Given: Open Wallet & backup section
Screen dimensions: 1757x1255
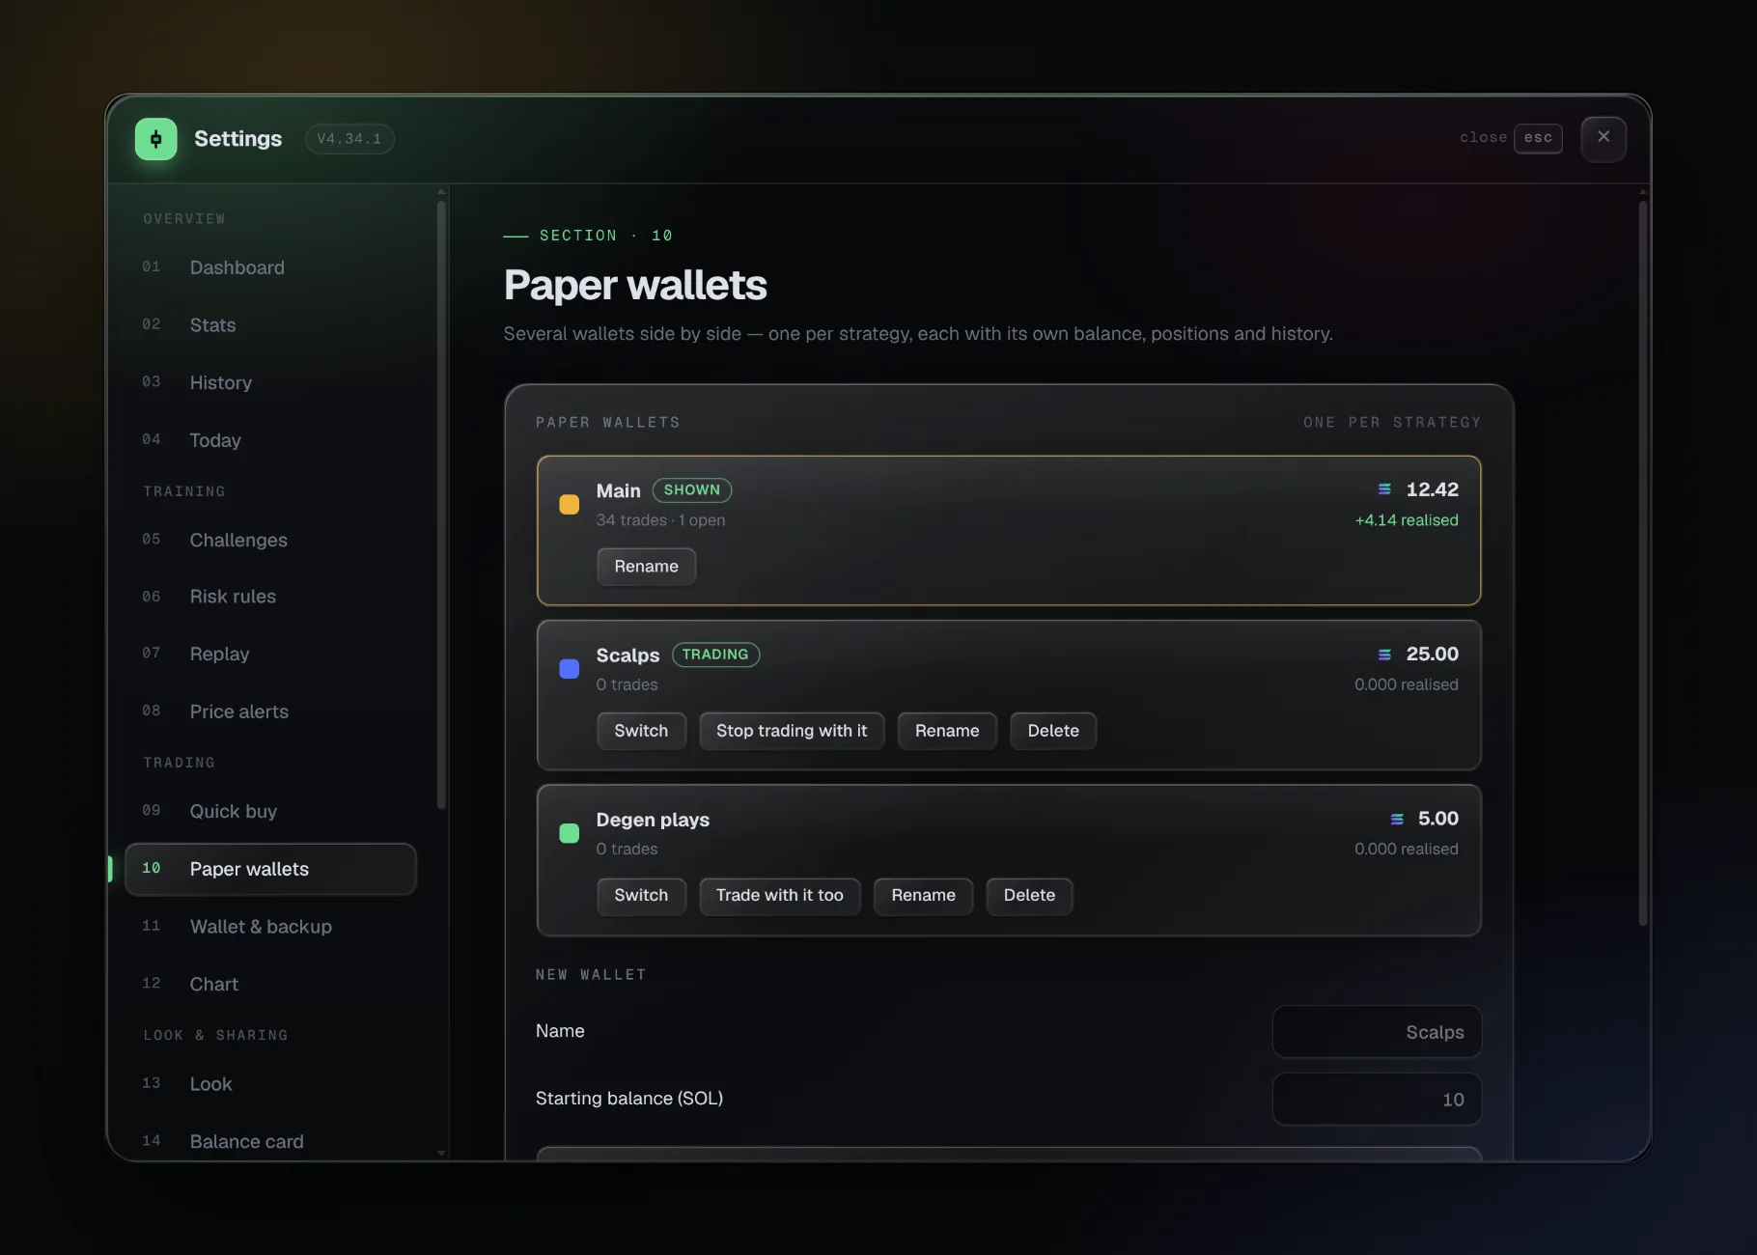Looking at the screenshot, I should pyautogui.click(x=270, y=927).
